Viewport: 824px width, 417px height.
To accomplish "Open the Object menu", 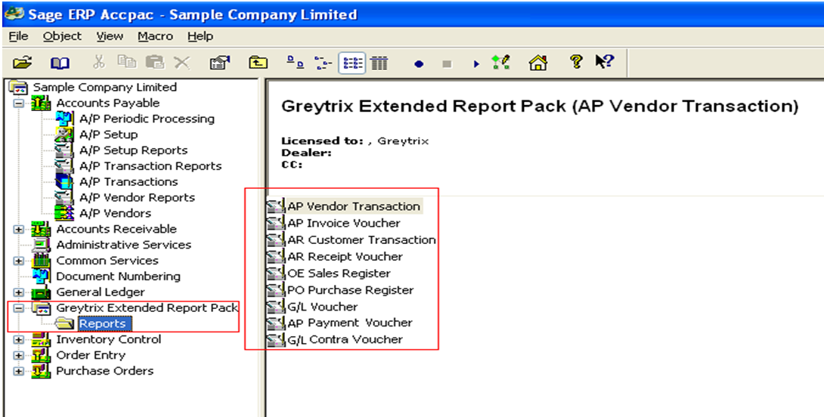I will click(x=62, y=36).
